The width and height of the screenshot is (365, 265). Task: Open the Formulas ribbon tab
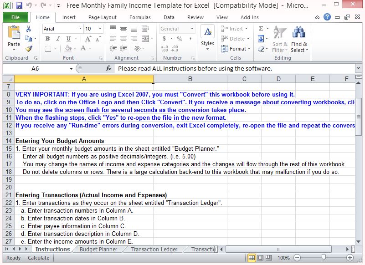(x=140, y=17)
